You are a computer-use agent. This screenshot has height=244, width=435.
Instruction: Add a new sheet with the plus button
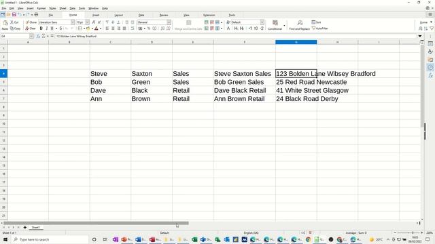click(25, 228)
